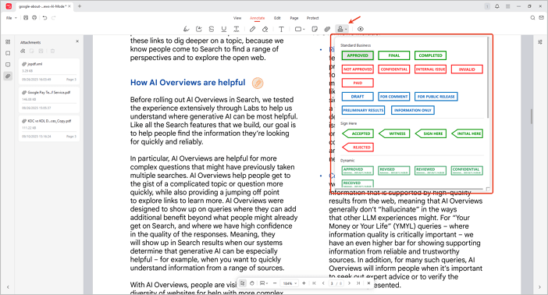The width and height of the screenshot is (548, 295).
Task: Open the View tab
Action: 237,18
